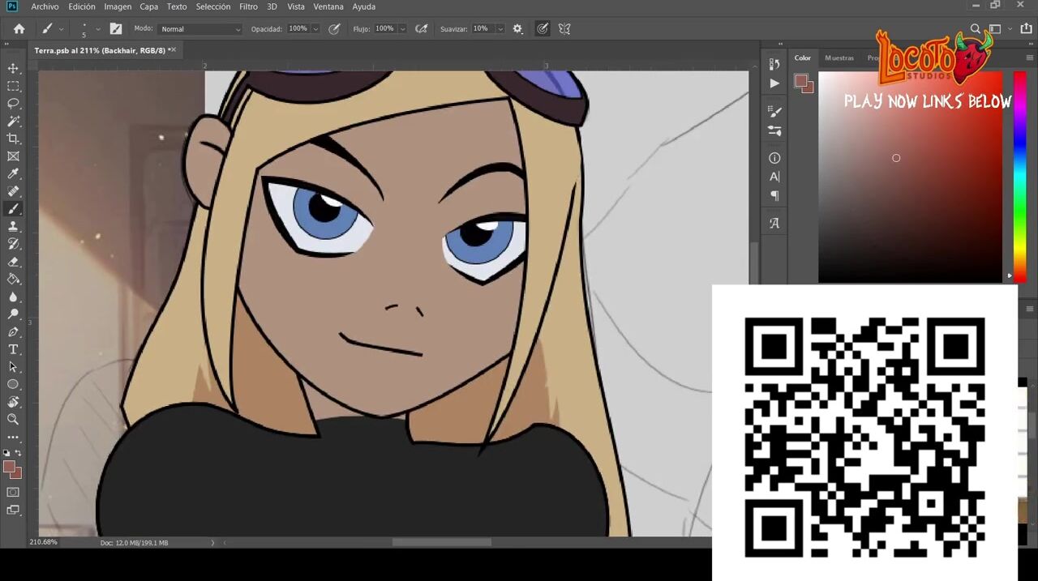The height and width of the screenshot is (581, 1038).
Task: Select the Ellipse shape tool
Action: (x=13, y=384)
